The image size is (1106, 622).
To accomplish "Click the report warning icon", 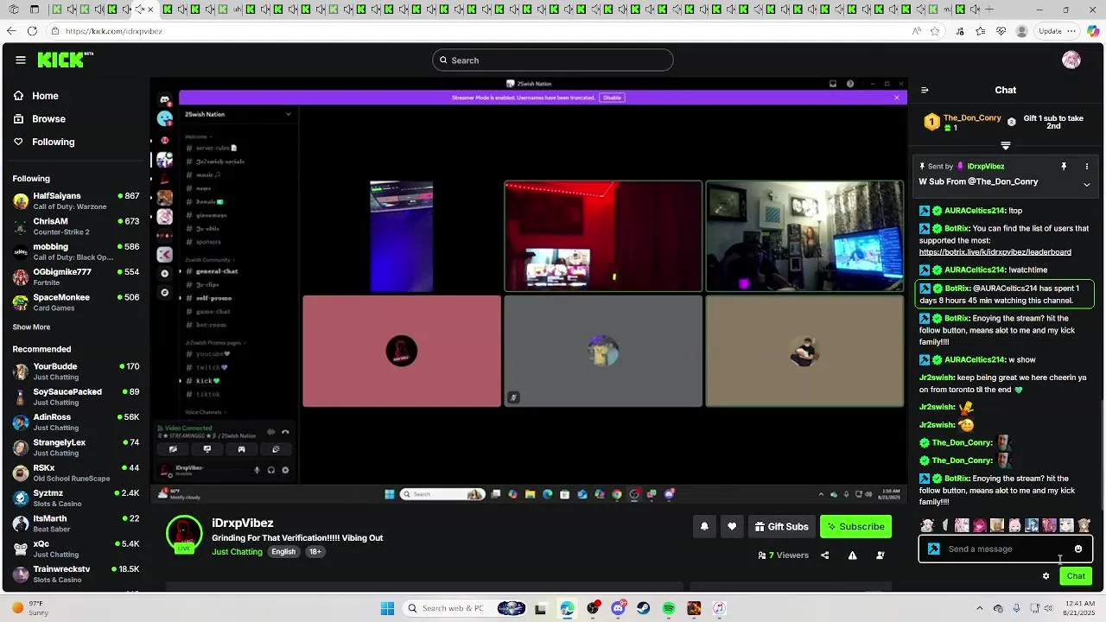I will 852,555.
